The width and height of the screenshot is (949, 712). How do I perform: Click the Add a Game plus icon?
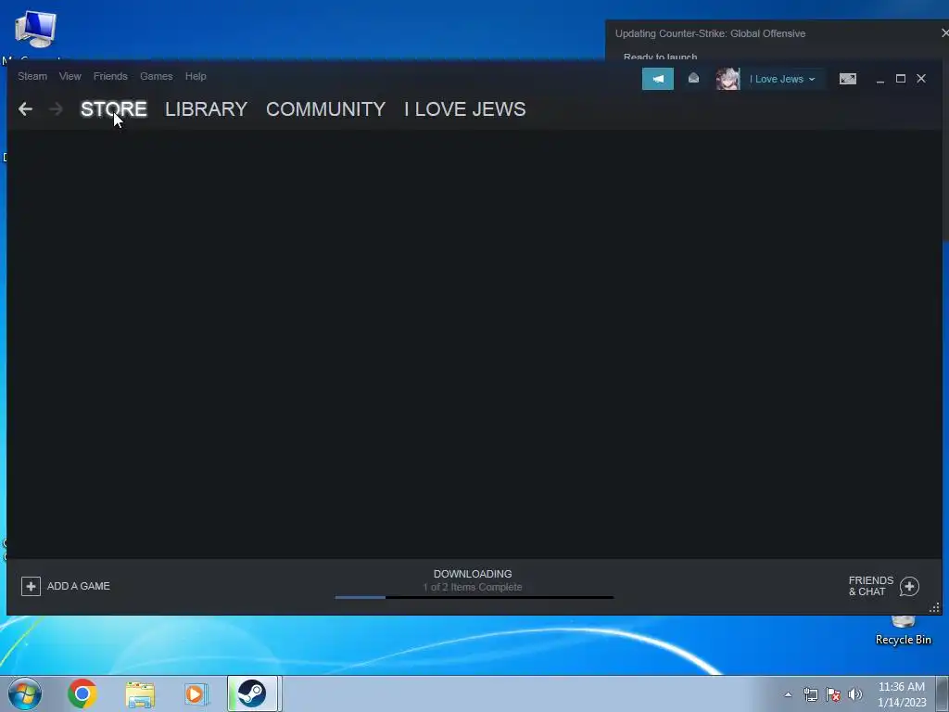[31, 586]
